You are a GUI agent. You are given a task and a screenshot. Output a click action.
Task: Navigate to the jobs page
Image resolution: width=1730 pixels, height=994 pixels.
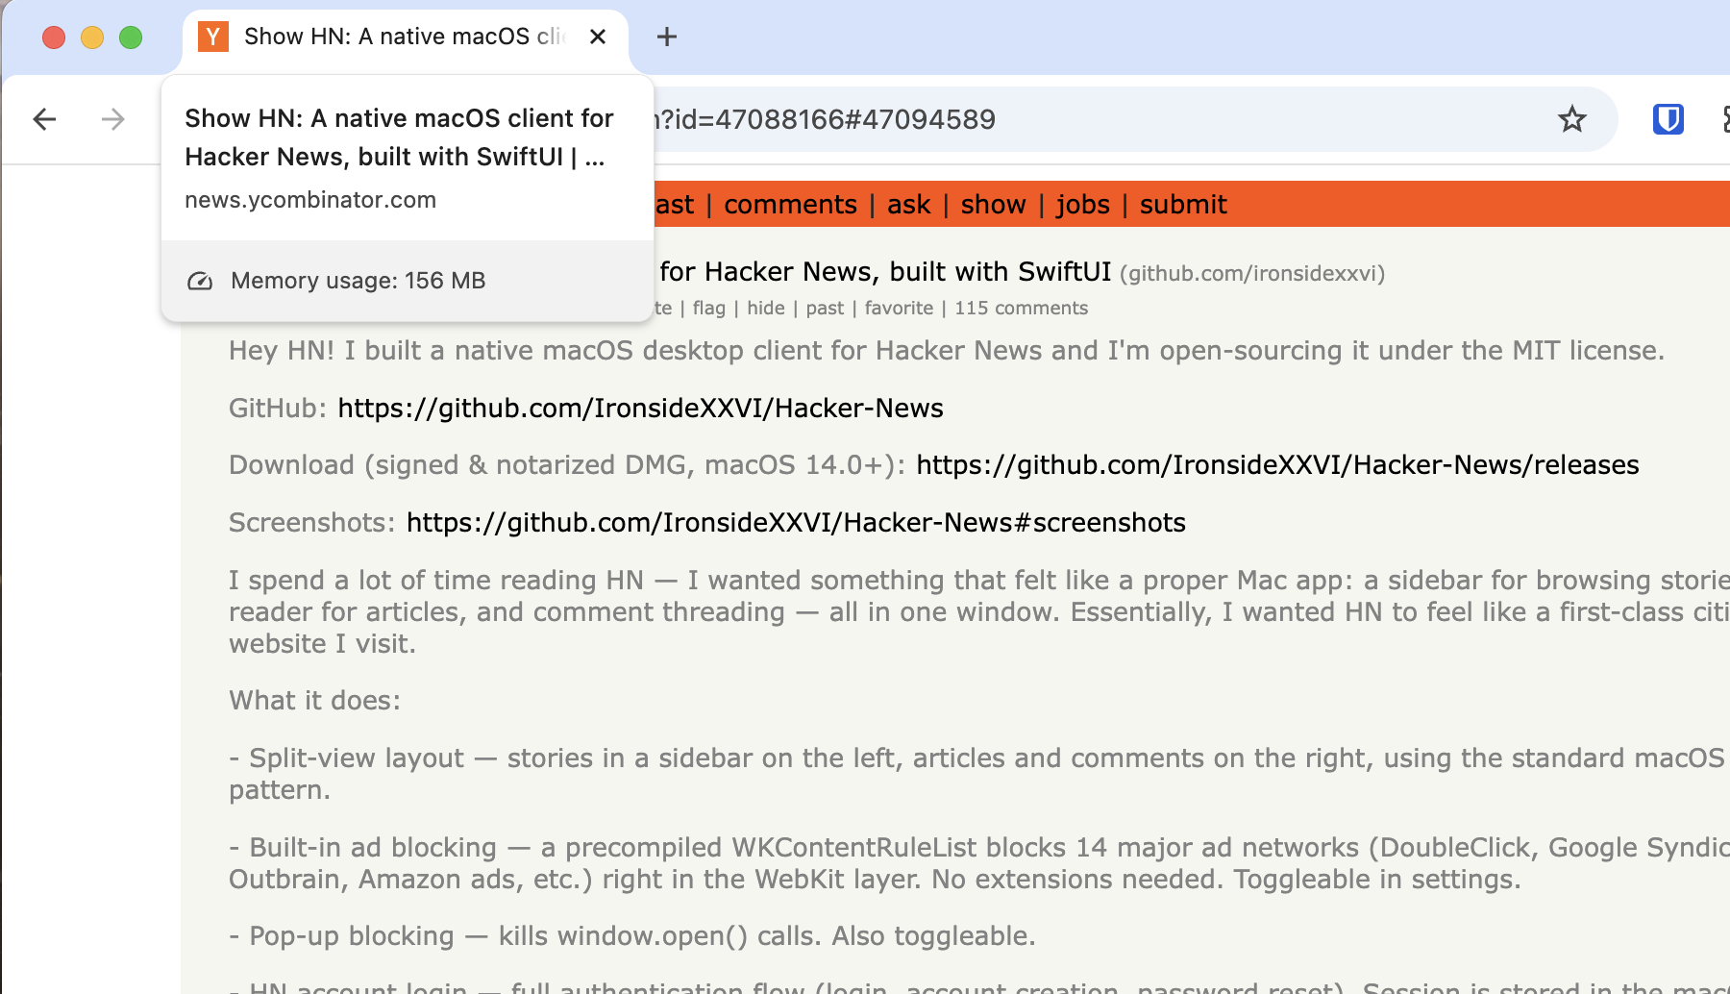pos(1082,205)
